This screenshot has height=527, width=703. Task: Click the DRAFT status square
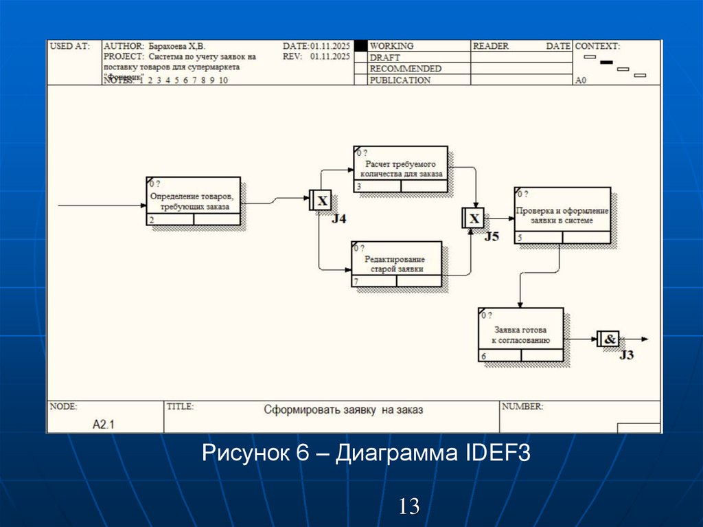pos(361,57)
